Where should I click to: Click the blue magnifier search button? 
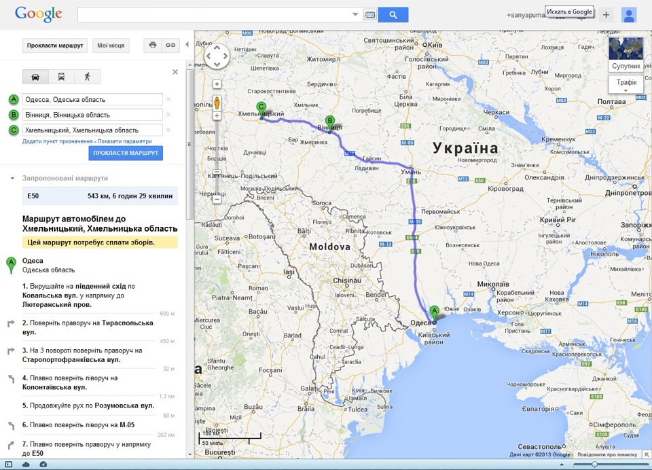click(x=393, y=15)
